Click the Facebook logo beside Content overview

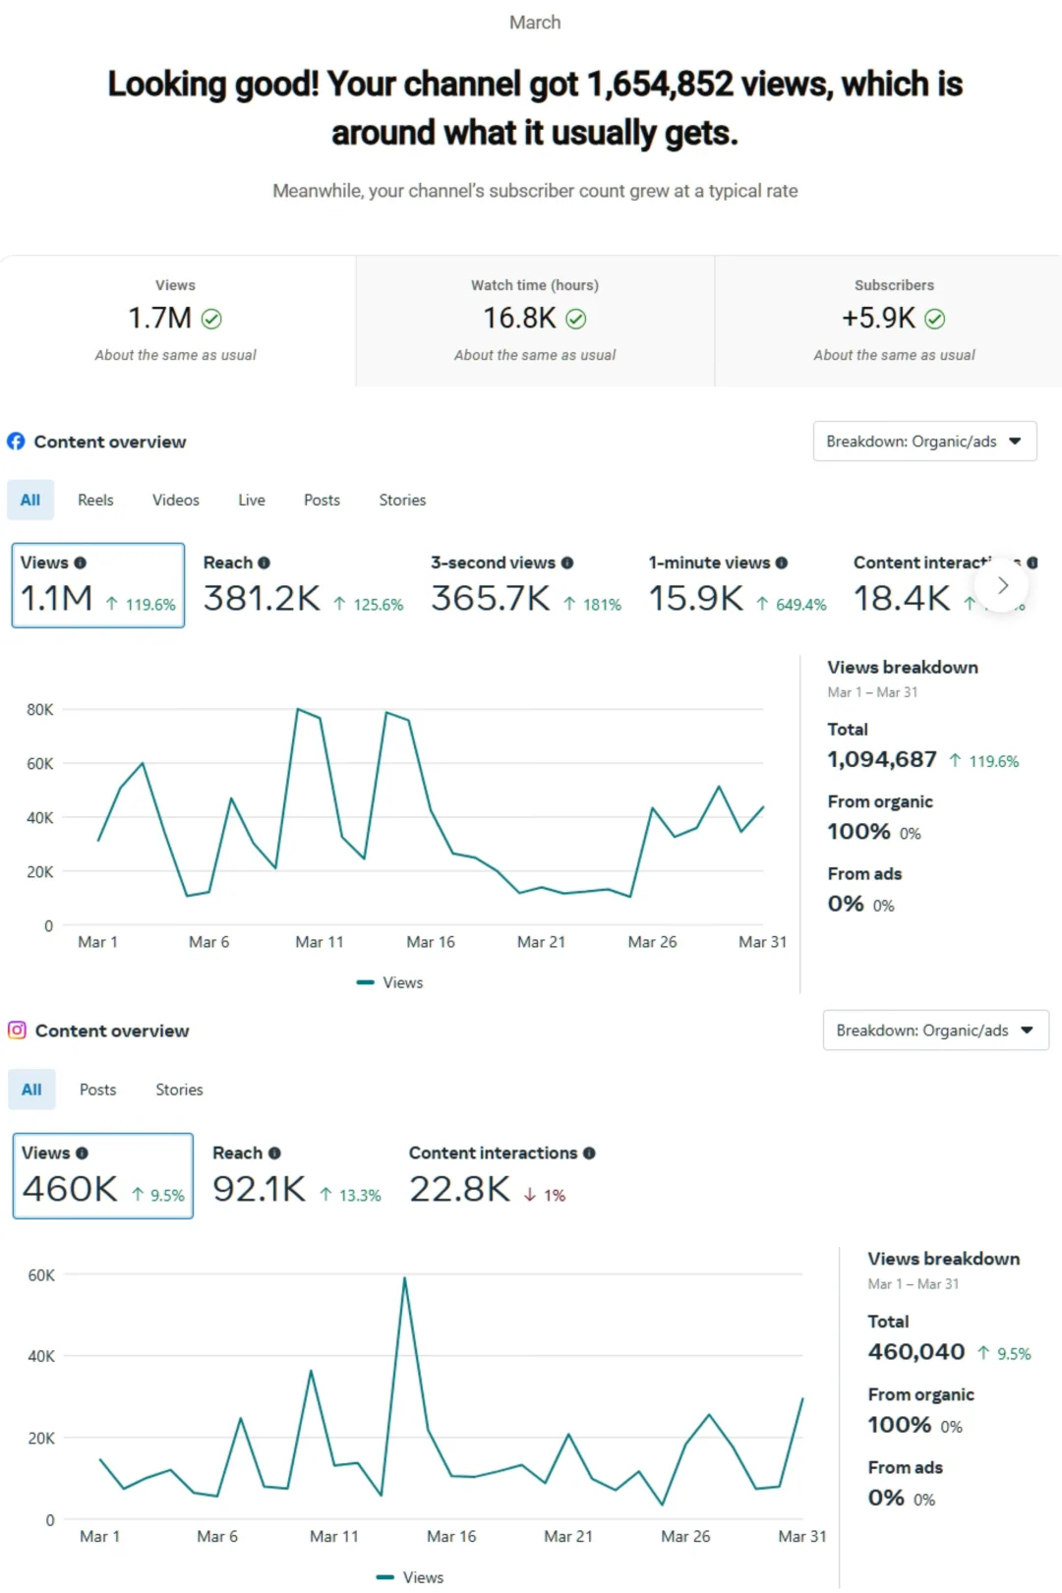pyautogui.click(x=16, y=442)
